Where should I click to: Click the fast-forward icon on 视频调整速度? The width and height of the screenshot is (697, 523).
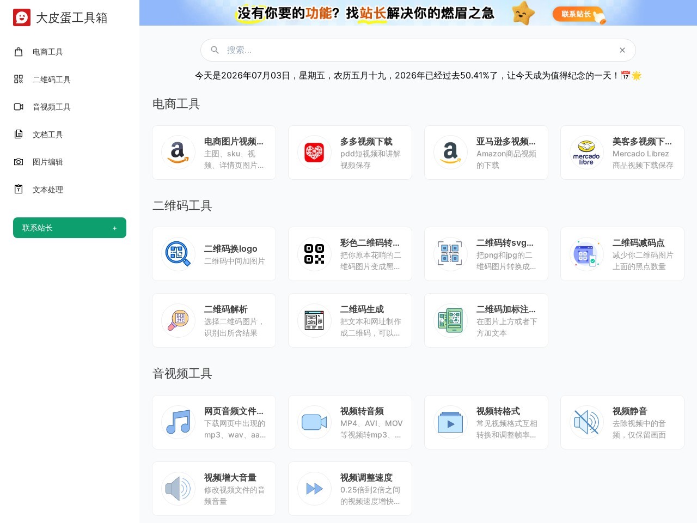coord(314,489)
